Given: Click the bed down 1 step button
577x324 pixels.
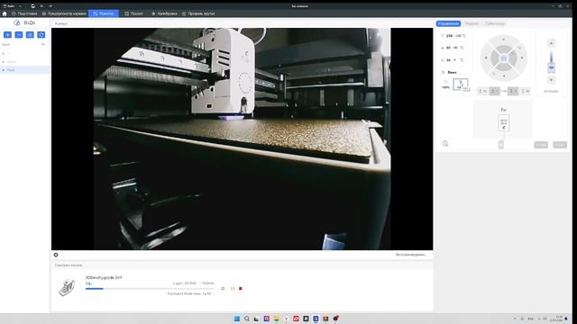Looking at the screenshot, I should point(513,91).
